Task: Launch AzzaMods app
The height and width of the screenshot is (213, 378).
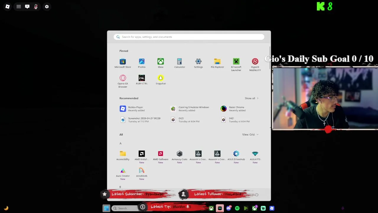Action: 142,174
